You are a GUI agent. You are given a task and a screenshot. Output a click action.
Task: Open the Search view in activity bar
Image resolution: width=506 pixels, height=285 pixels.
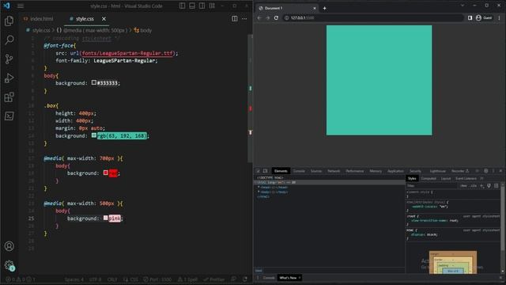coord(9,40)
